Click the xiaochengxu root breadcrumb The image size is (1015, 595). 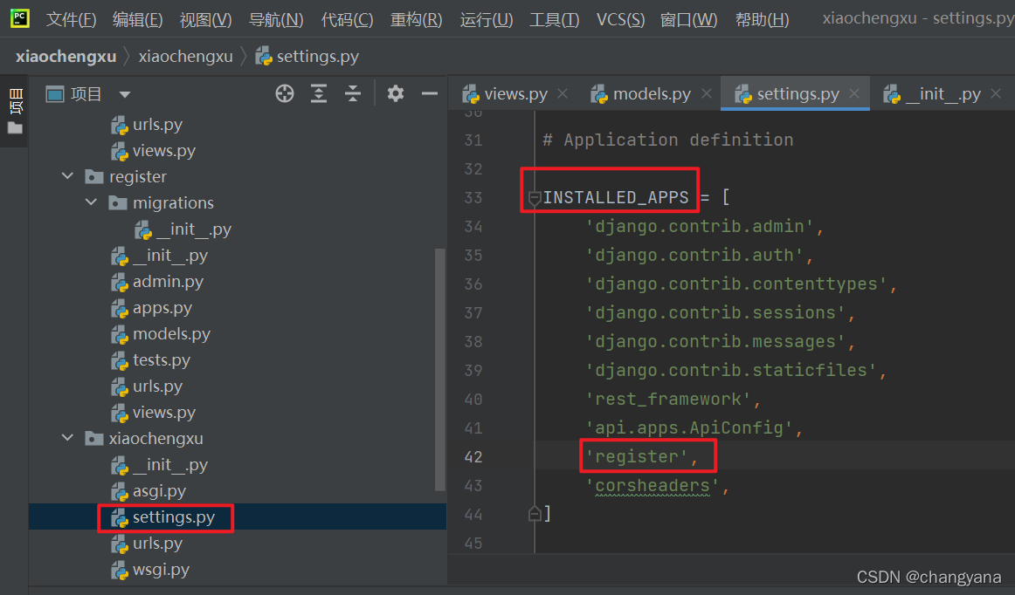pyautogui.click(x=66, y=56)
